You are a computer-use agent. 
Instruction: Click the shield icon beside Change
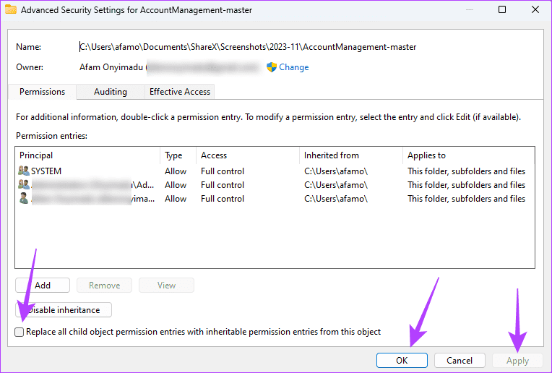[272, 67]
